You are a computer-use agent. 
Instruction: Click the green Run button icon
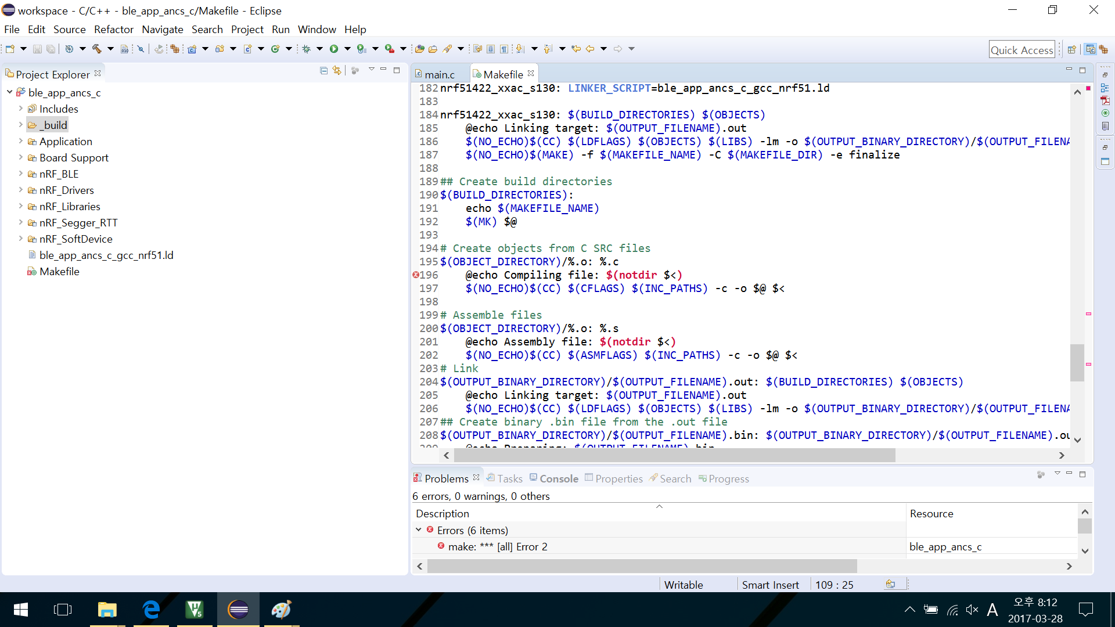pos(334,49)
